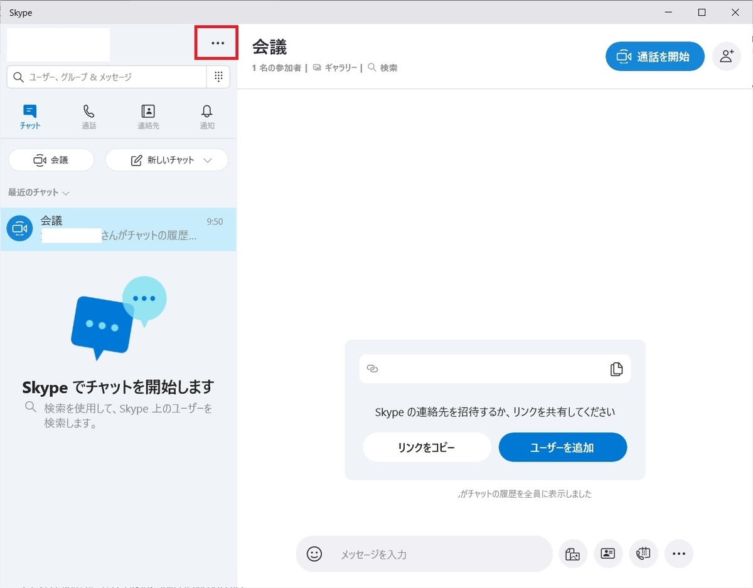Open more message options ellipsis
The height and width of the screenshot is (588, 753).
coord(678,554)
